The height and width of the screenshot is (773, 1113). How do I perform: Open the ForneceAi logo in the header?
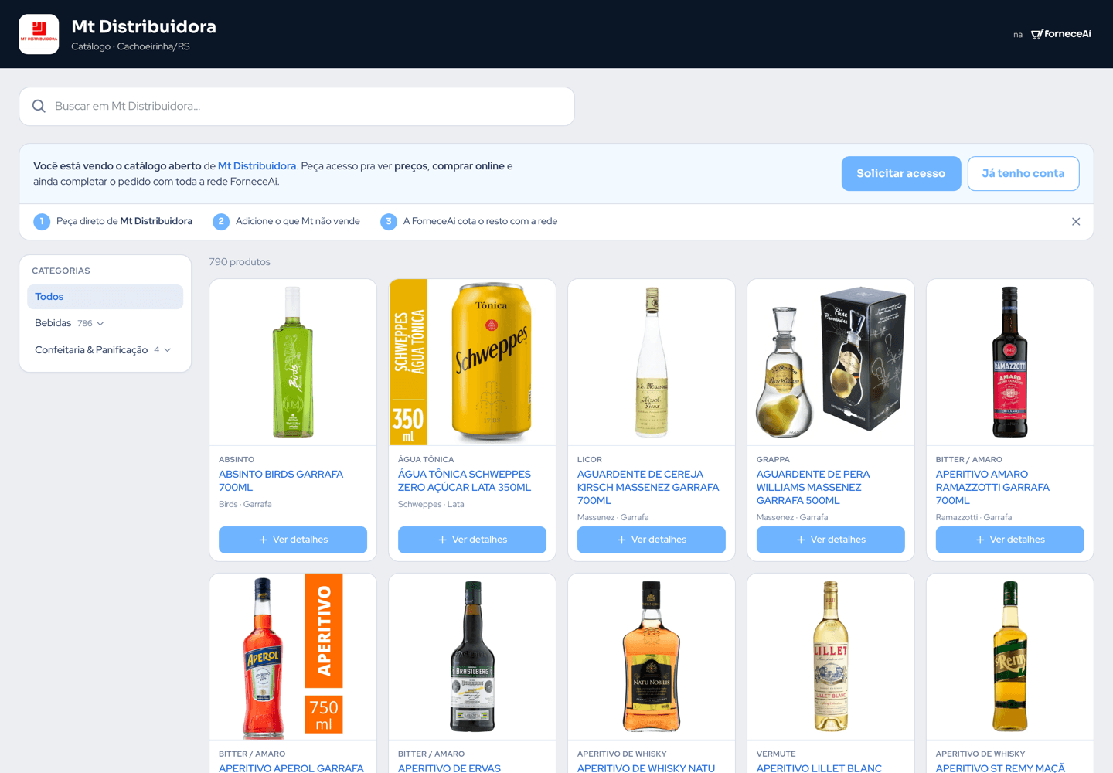(1061, 34)
